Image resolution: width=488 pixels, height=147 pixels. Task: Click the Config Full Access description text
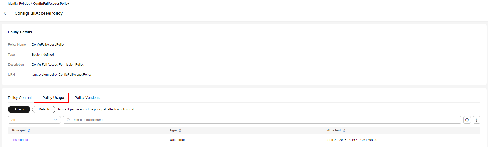point(58,65)
